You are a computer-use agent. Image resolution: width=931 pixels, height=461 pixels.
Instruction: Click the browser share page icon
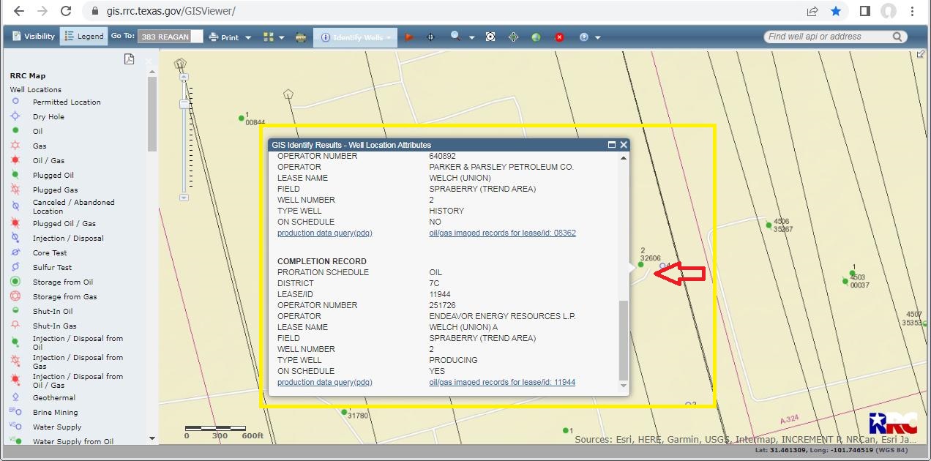[812, 11]
